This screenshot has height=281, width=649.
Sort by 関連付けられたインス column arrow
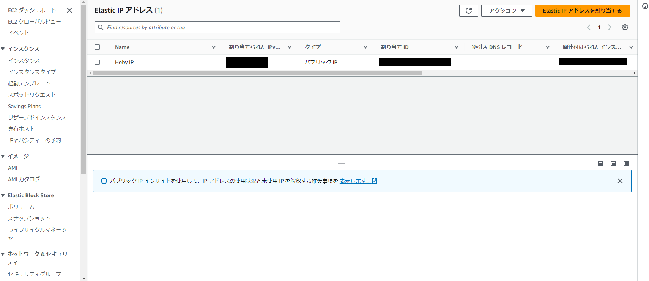click(631, 47)
